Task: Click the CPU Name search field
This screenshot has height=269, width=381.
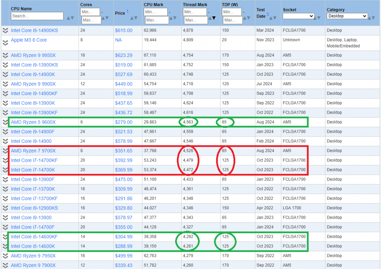Action: point(37,16)
